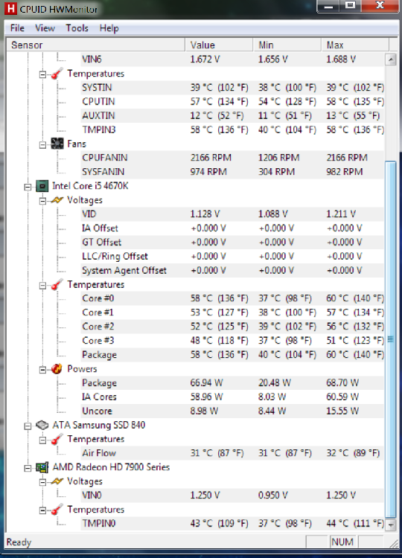Collapse the Intel Core i5 4670K node
Viewport: 402px width, 558px height.
coord(28,187)
